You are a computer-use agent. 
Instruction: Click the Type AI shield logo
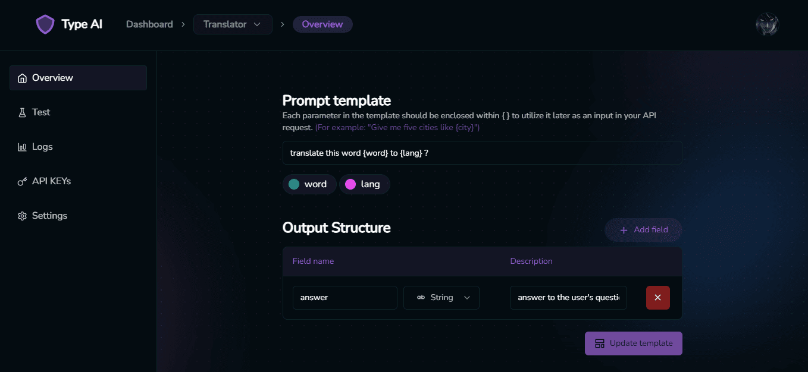point(45,24)
